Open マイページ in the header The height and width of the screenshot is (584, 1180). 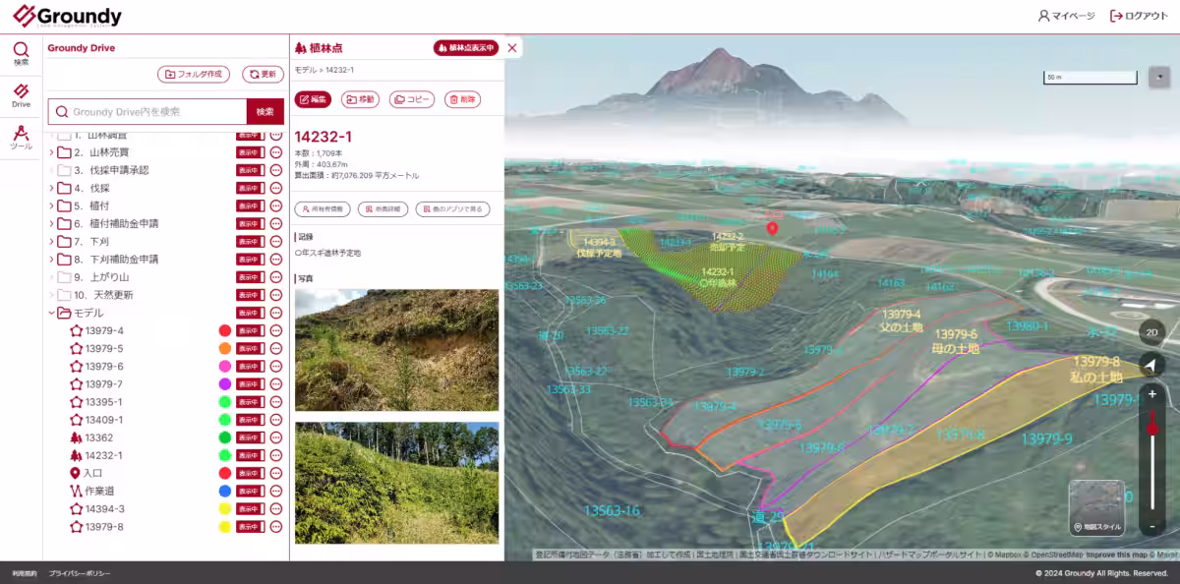pos(1066,16)
